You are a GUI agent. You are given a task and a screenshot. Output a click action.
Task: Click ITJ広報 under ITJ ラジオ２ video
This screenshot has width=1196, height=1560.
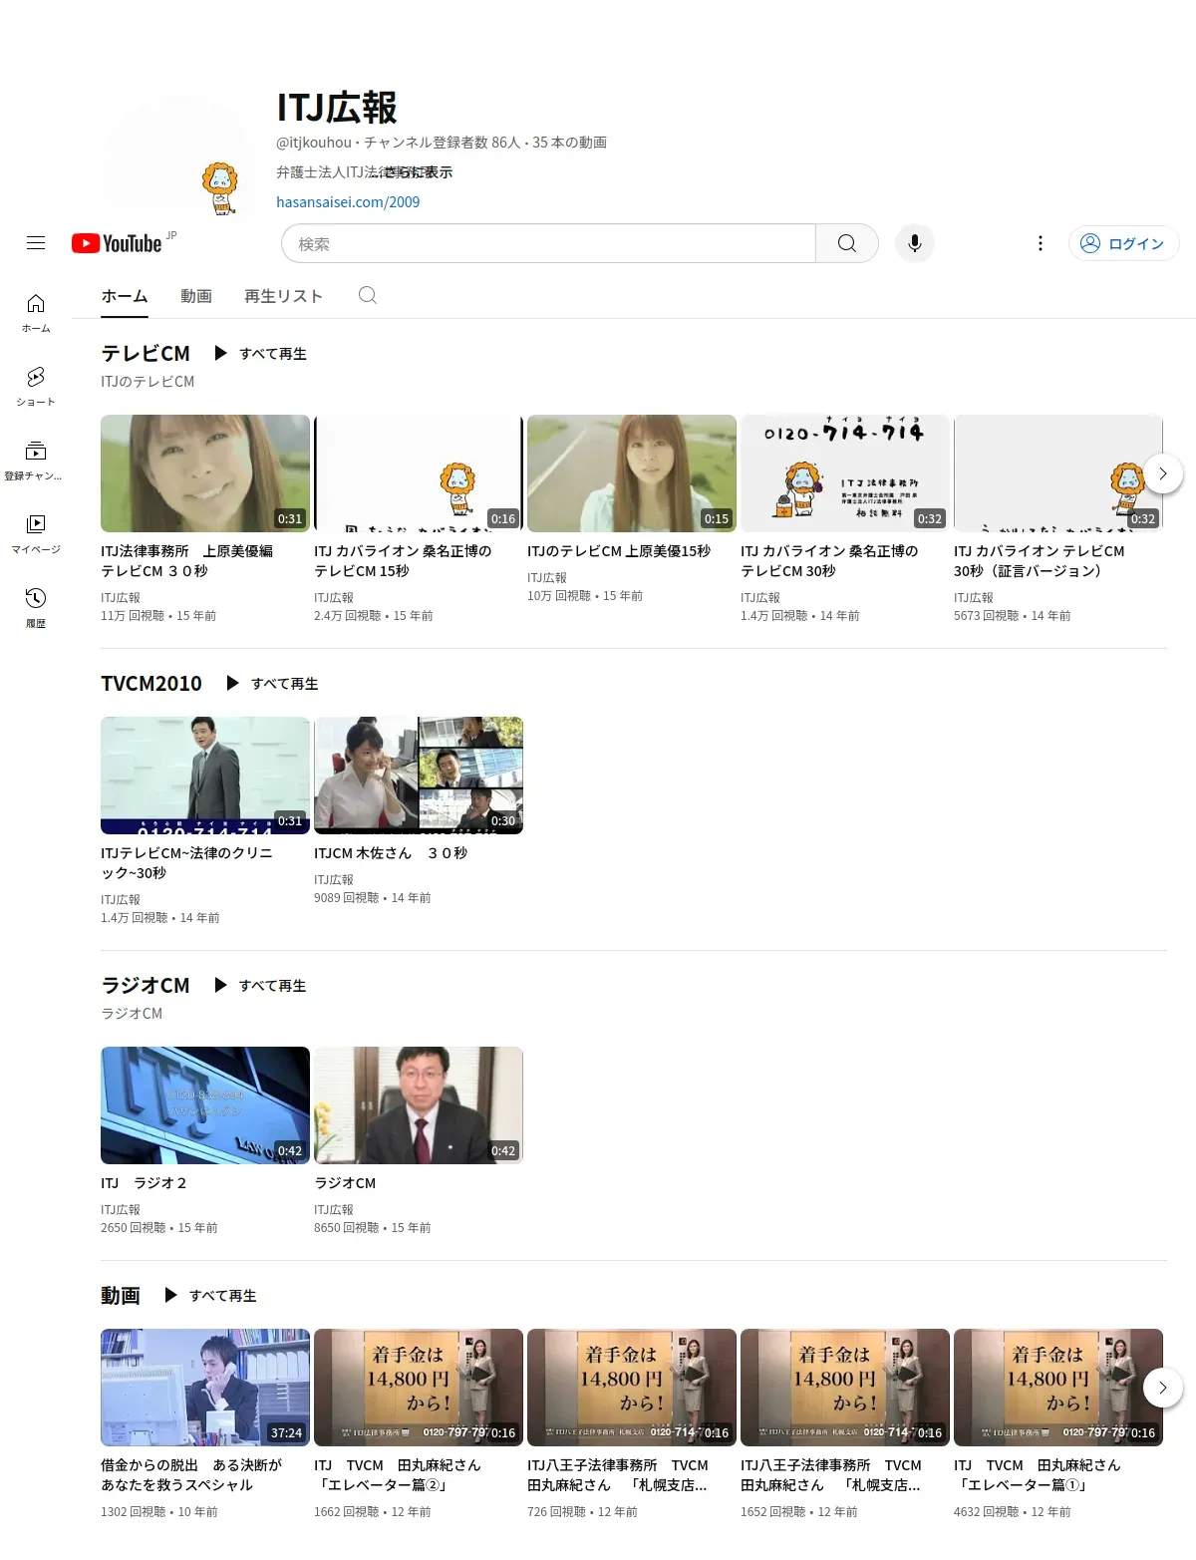[121, 1210]
